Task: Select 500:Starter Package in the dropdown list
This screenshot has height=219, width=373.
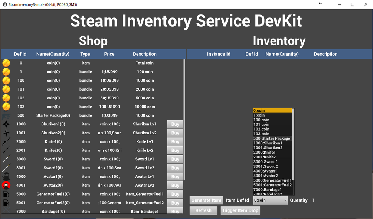Action: [x=273, y=138]
